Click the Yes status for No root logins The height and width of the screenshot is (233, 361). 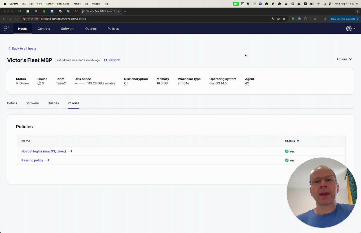point(290,151)
